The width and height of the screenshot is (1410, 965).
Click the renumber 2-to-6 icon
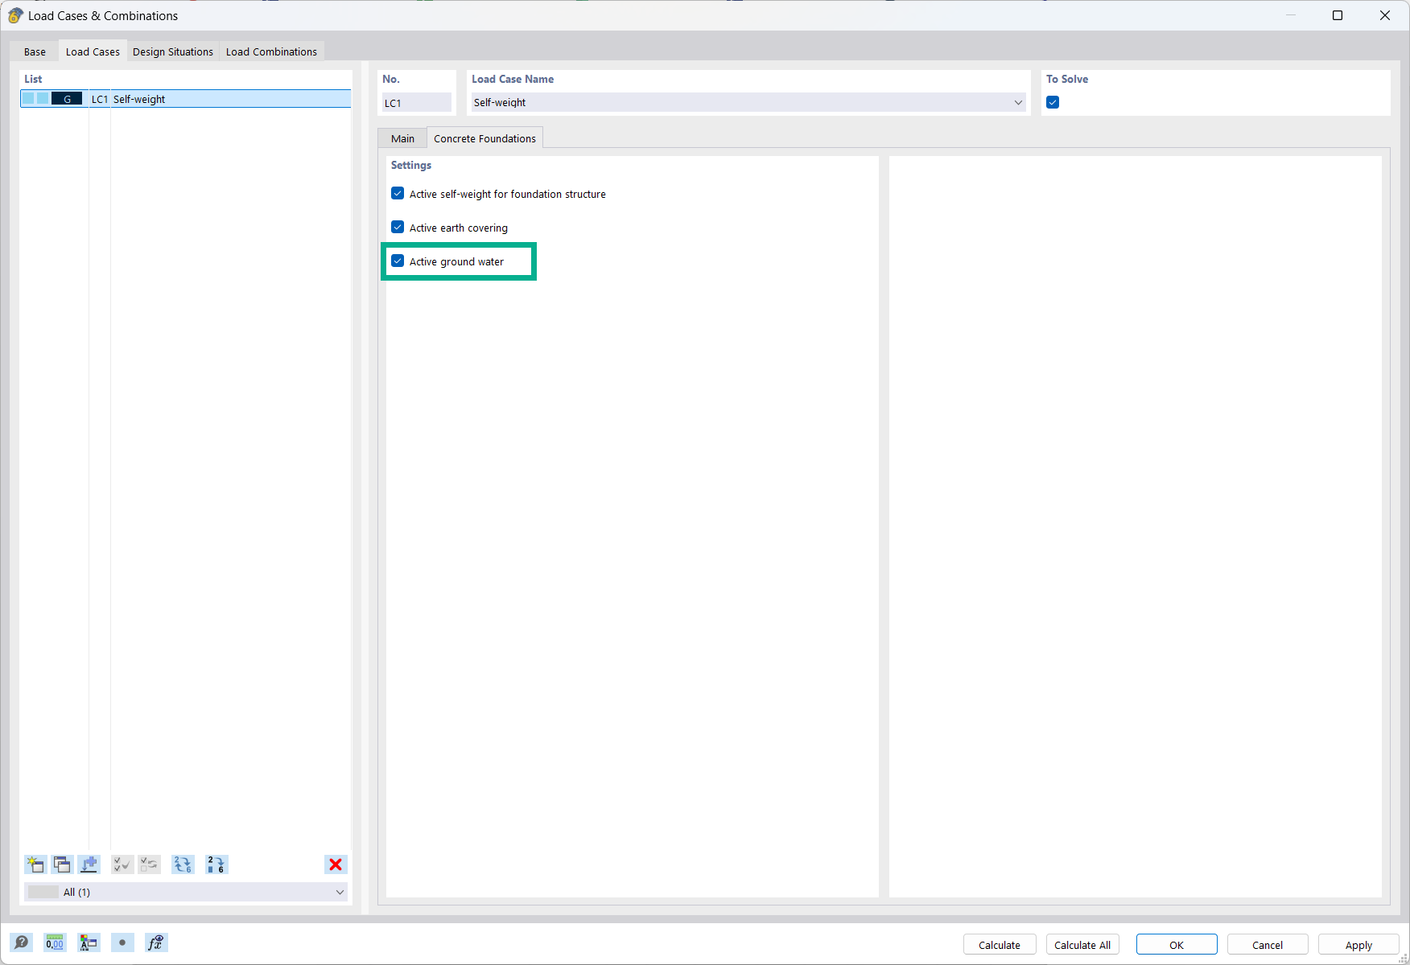click(216, 864)
